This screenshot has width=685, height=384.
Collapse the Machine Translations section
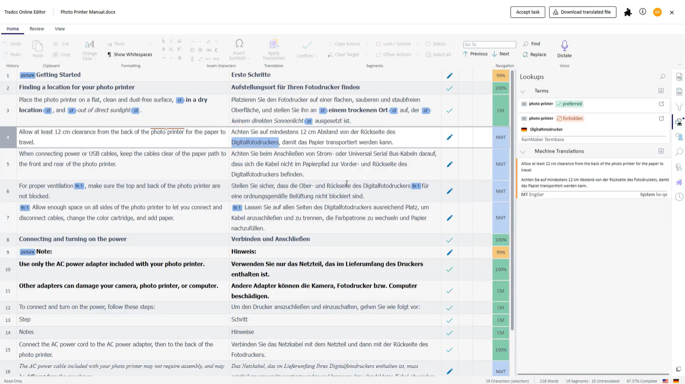(x=523, y=152)
